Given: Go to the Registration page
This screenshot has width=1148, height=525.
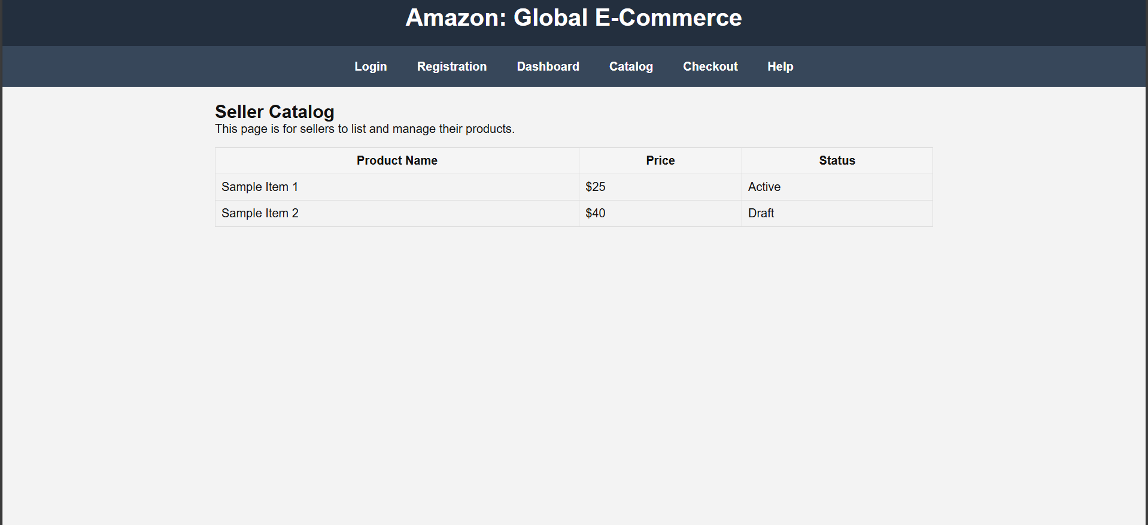Looking at the screenshot, I should pos(452,66).
